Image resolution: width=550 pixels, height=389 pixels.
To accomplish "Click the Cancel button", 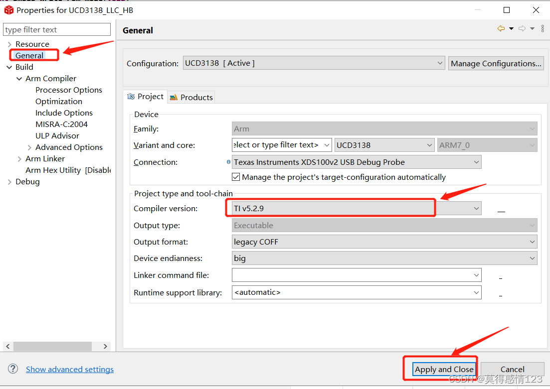I will pyautogui.click(x=513, y=369).
